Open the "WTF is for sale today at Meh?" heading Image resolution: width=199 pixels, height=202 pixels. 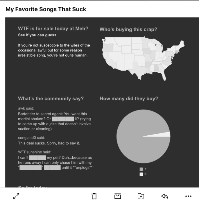(x=53, y=29)
